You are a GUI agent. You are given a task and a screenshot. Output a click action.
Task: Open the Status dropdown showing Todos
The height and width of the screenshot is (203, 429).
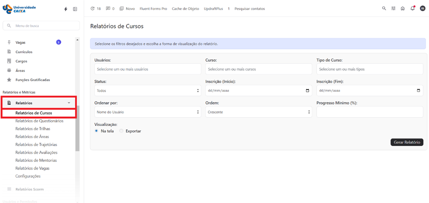coord(147,91)
